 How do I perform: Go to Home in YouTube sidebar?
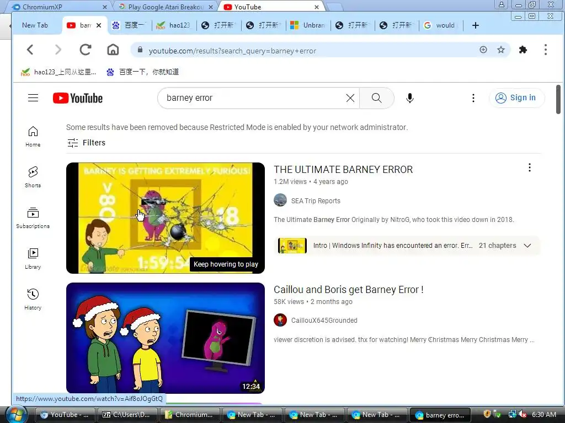33,137
